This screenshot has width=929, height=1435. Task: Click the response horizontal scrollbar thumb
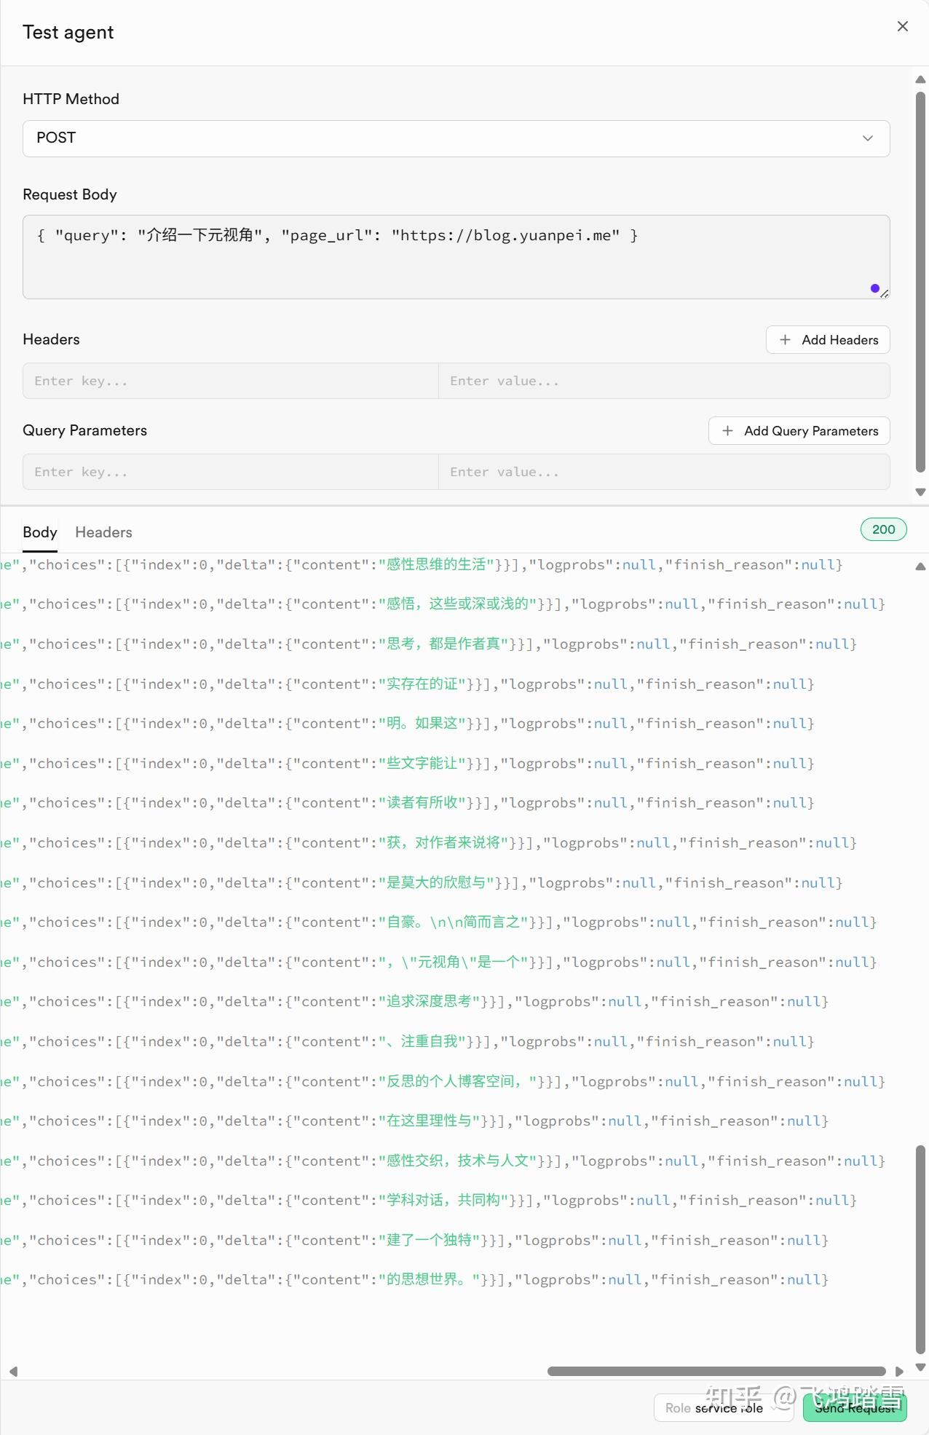coord(716,1371)
